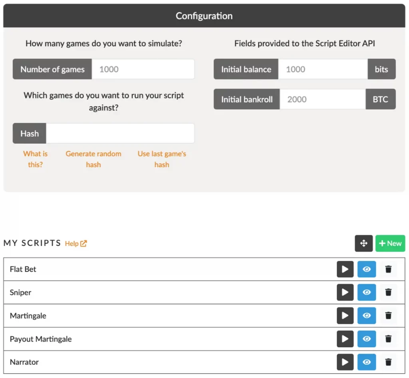Delete the Flat Bet script
This screenshot has height=378, width=409.
point(388,269)
